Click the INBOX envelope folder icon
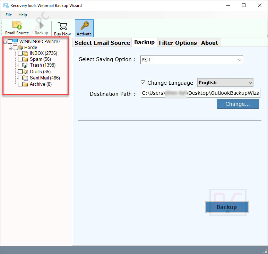 (x=25, y=53)
